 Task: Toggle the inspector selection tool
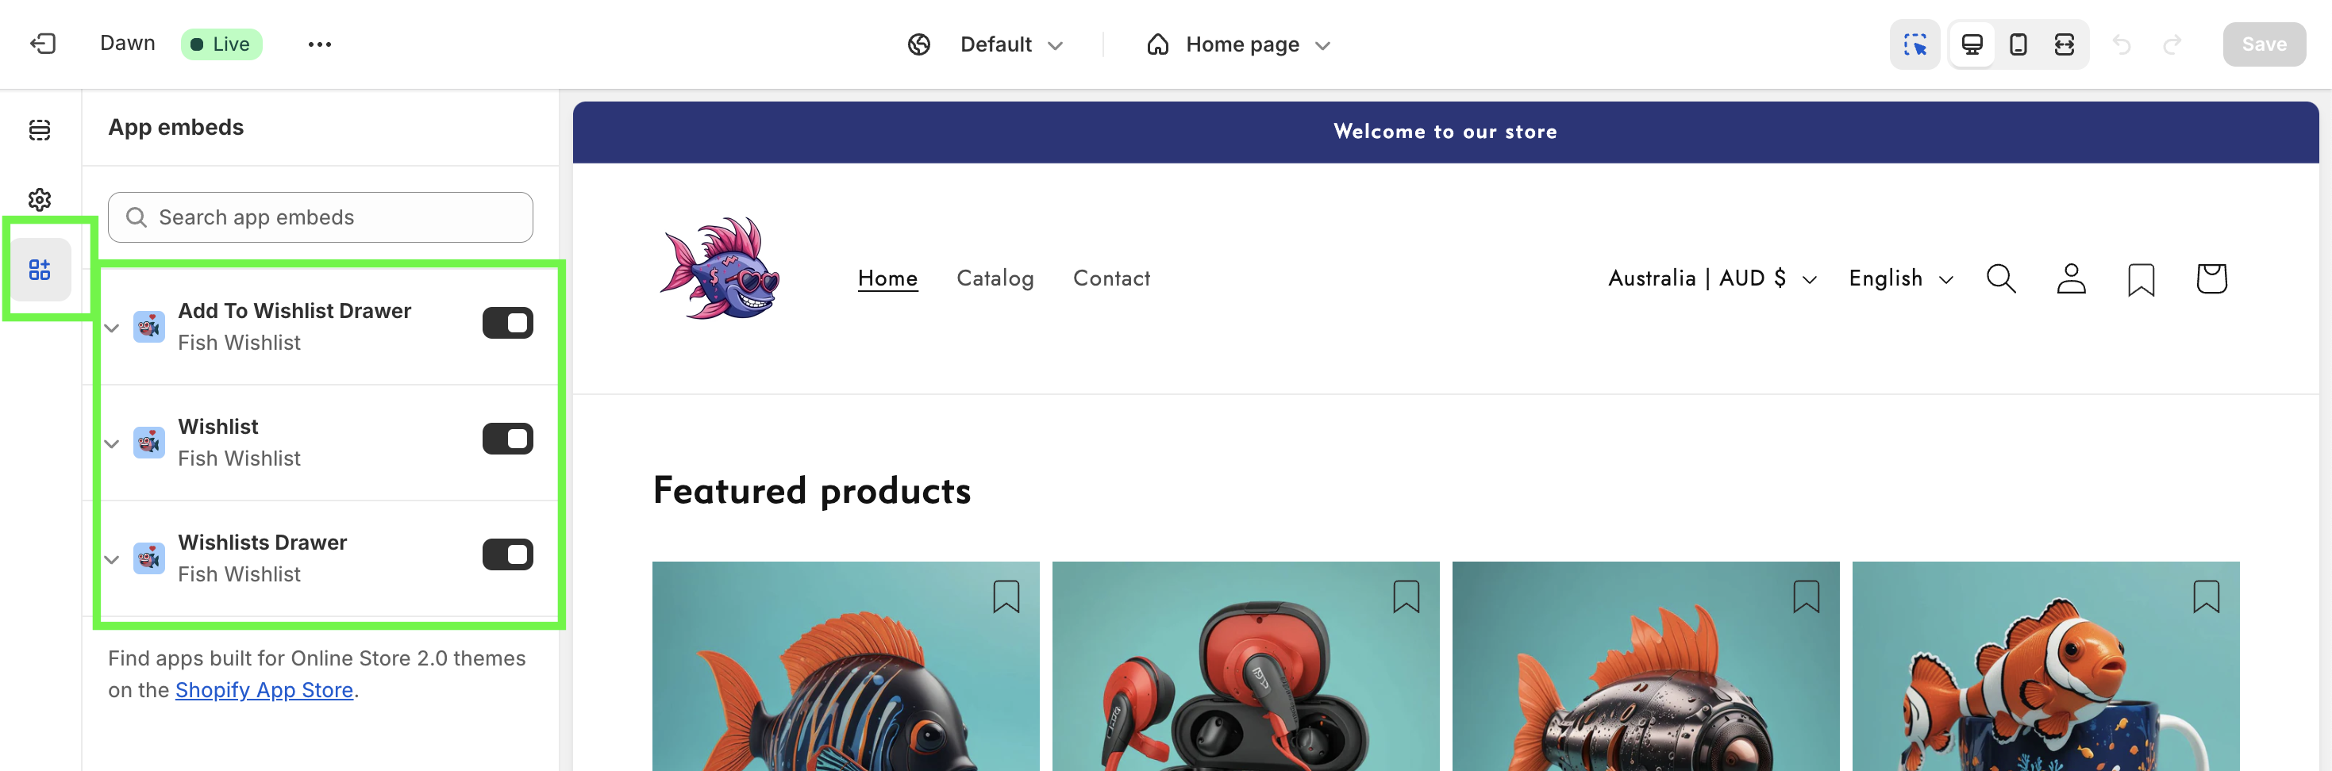click(1914, 44)
